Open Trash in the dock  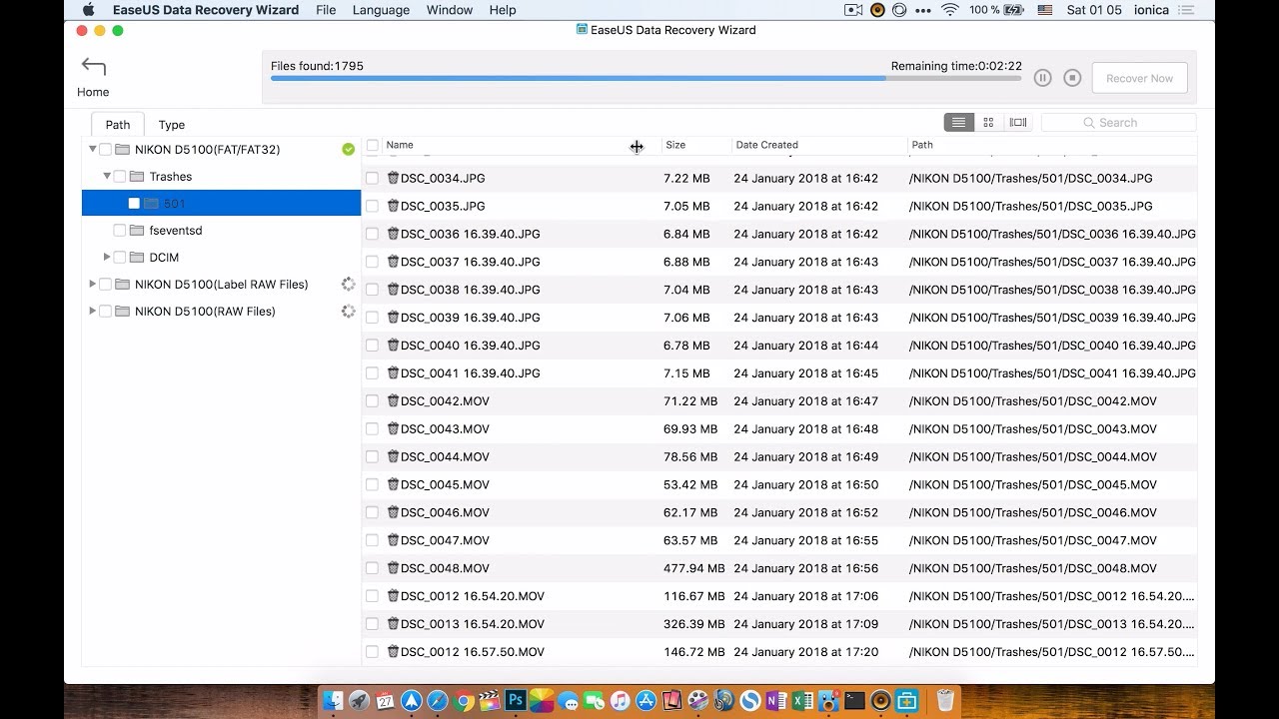tap(945, 701)
